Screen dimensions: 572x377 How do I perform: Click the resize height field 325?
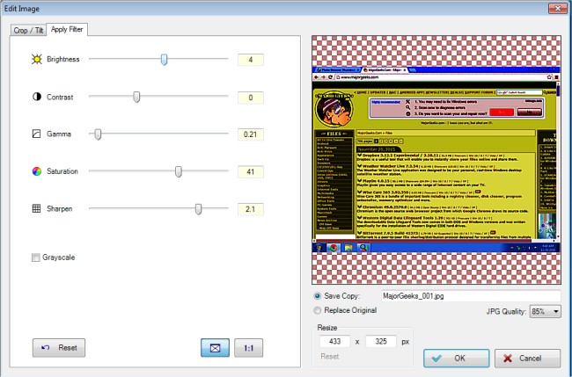[x=381, y=341]
